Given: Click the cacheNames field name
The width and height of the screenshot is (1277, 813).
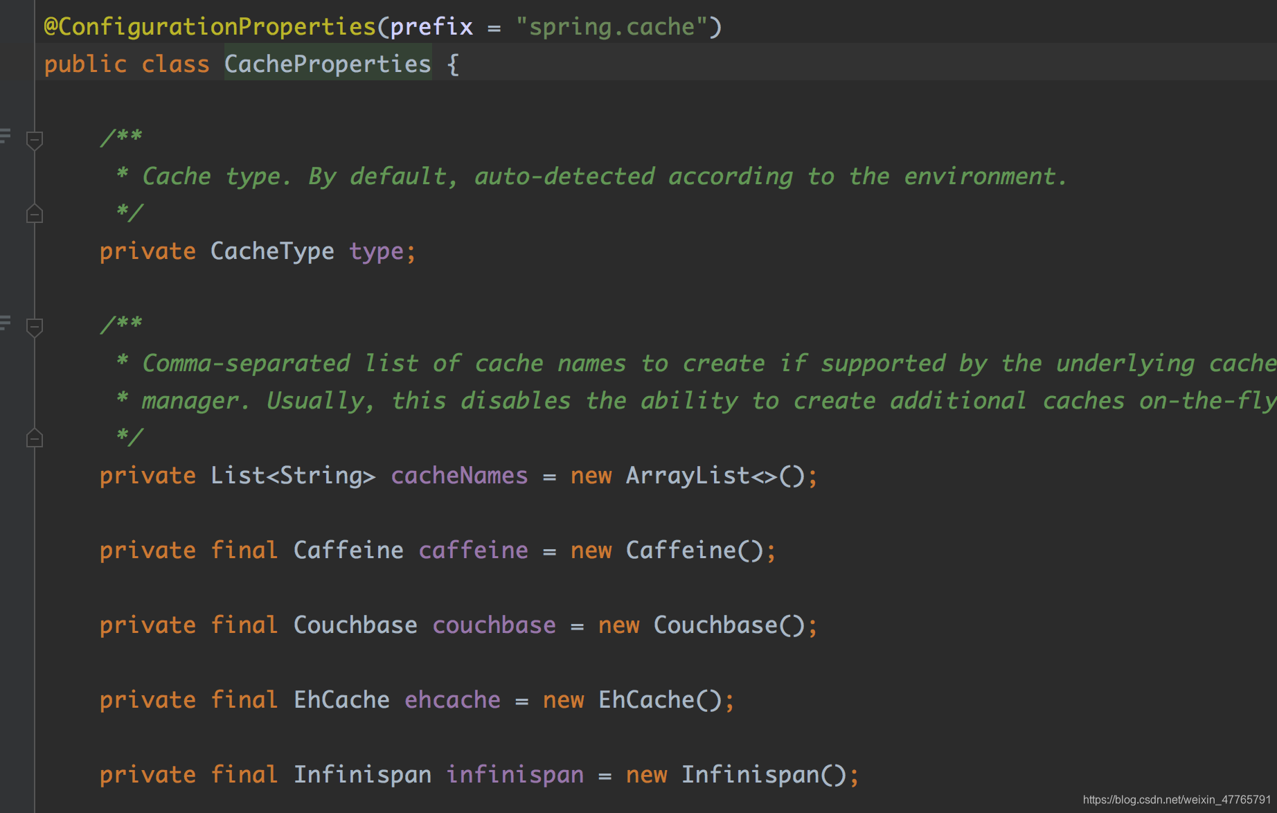Looking at the screenshot, I should (459, 475).
